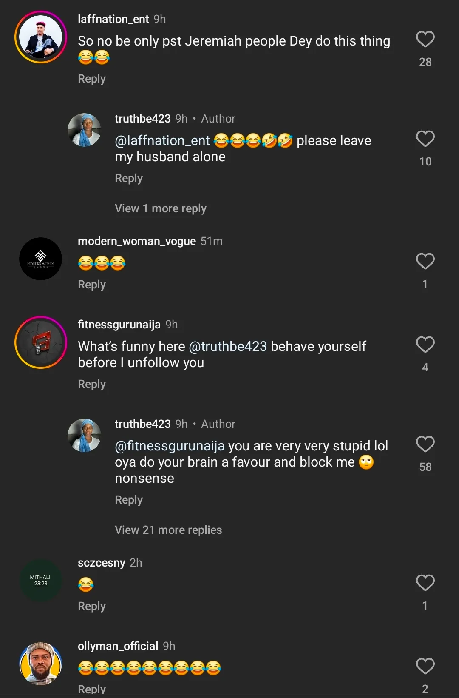Heart truthbe423's 'very very stupid' reply

(425, 444)
